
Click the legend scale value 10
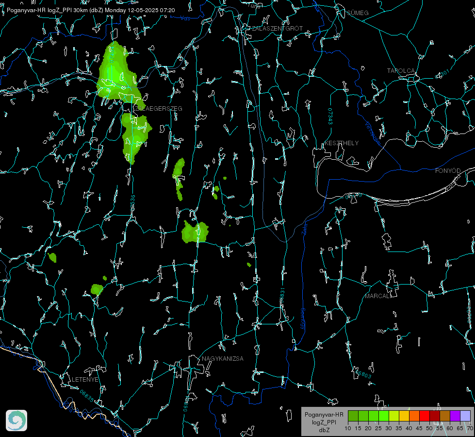pyautogui.click(x=348, y=428)
